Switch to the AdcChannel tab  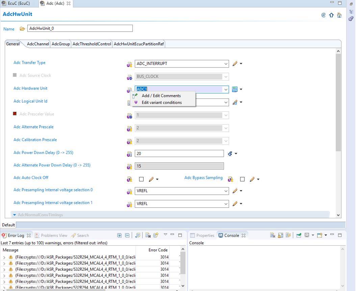coord(37,44)
